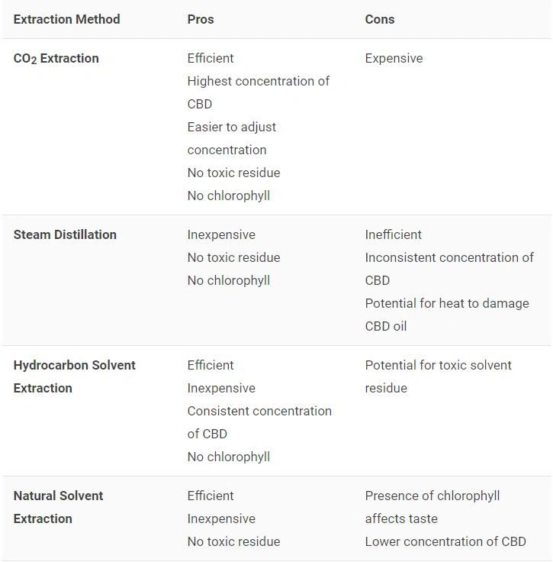Screen dimensions: 553x562
Task: Click the "Extraction Method" column header
Action: [66, 19]
